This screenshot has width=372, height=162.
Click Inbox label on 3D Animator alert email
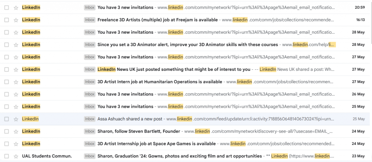pos(90,45)
